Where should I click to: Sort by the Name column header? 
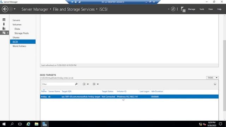(44, 91)
